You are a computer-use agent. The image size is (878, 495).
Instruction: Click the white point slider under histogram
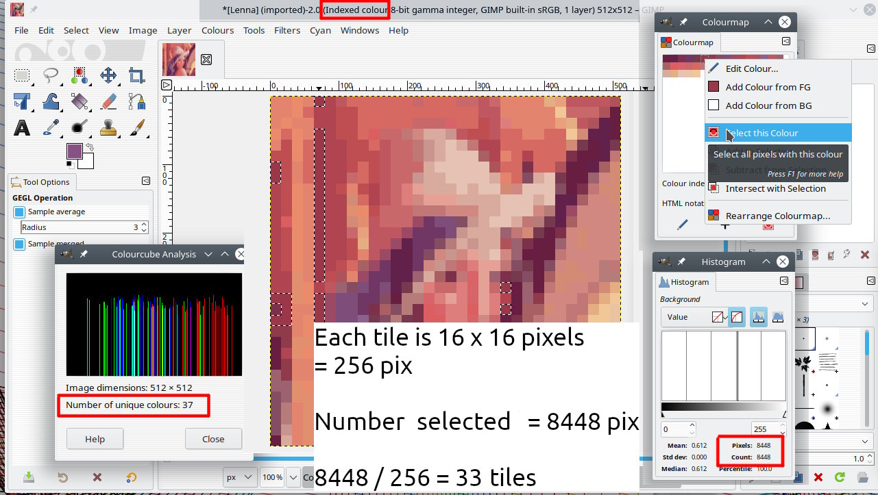pos(784,414)
